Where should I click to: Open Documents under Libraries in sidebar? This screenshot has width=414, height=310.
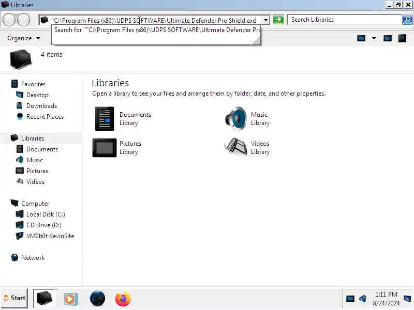tap(42, 149)
